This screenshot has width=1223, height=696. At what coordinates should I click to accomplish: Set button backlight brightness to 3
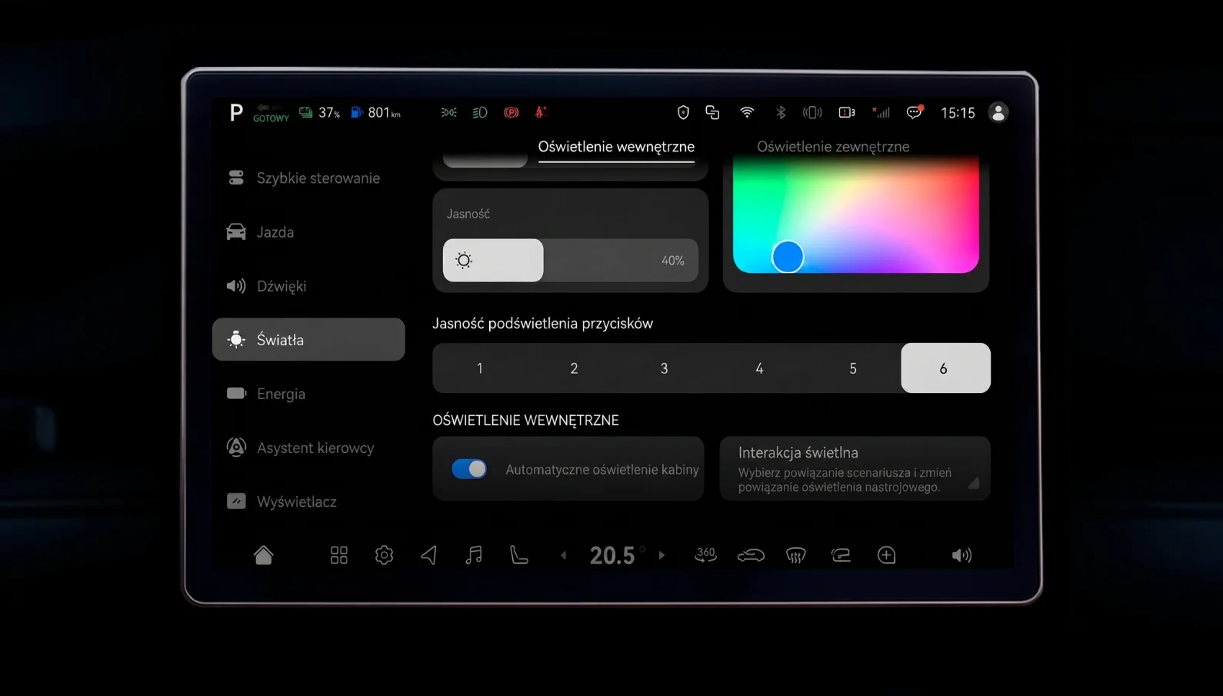(x=665, y=368)
